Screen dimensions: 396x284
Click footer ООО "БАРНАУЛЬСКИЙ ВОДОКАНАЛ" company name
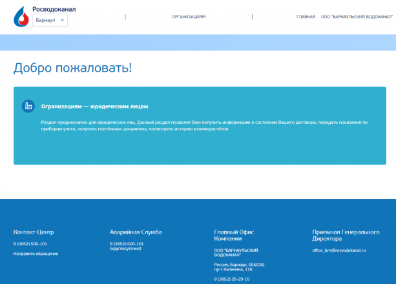tap(236, 253)
